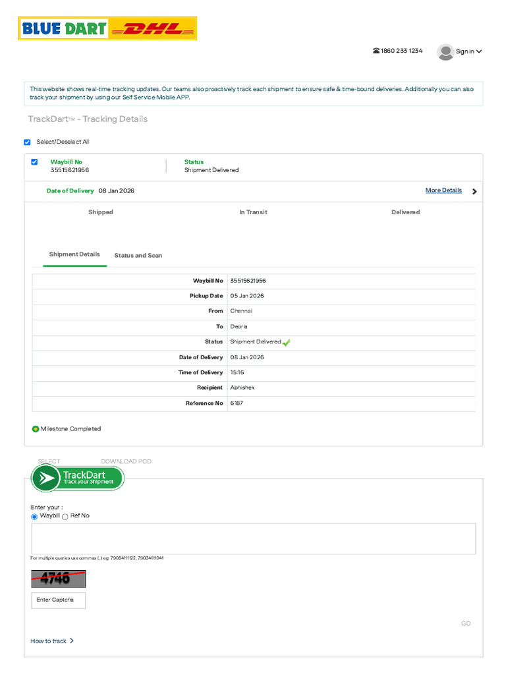This screenshot has width=506, height=675.
Task: Click the DOWNLOAD POD button
Action: pyautogui.click(x=126, y=461)
